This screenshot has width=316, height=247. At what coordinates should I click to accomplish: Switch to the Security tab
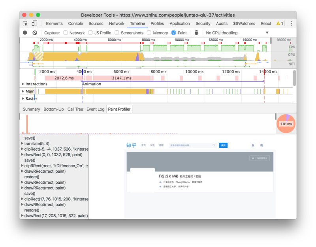[x=203, y=23]
